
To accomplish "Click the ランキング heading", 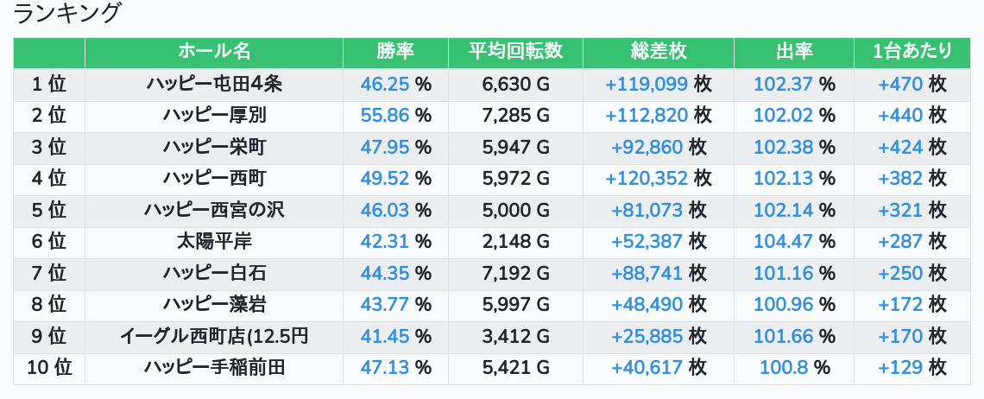I will (x=66, y=13).
